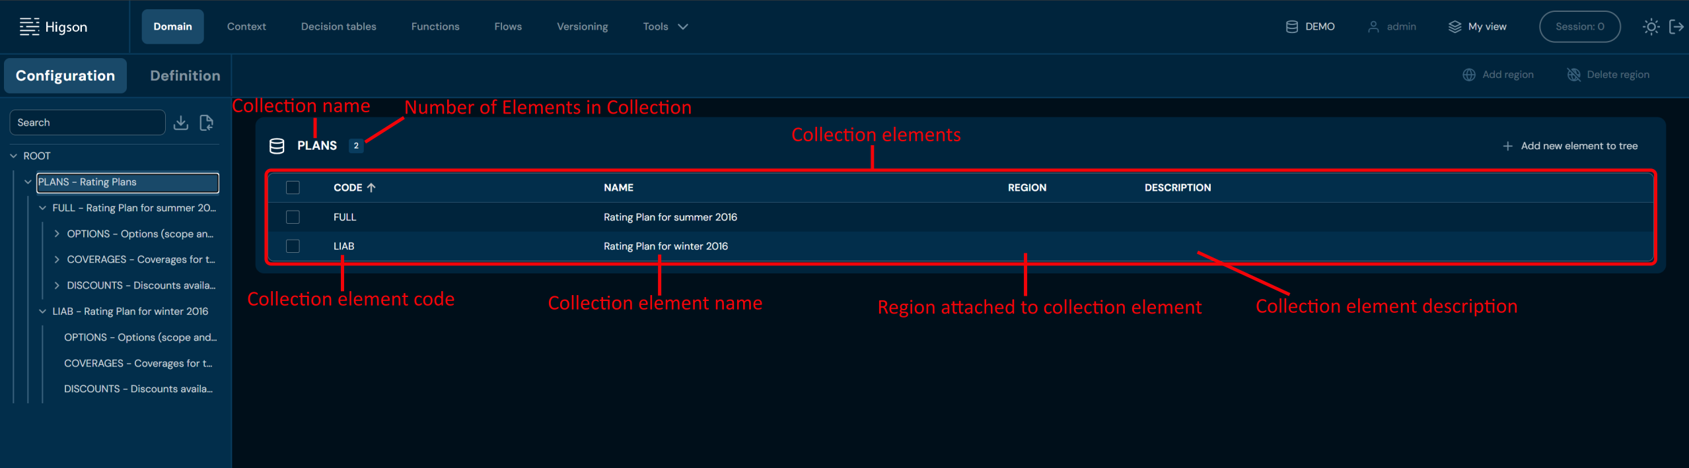Click the Add region button

coord(1498,75)
